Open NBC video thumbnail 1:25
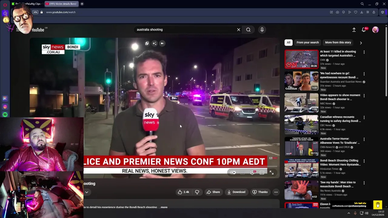This screenshot has height=218, width=388. click(301, 103)
